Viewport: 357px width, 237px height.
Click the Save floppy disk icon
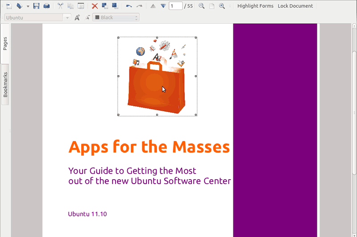[x=36, y=6]
